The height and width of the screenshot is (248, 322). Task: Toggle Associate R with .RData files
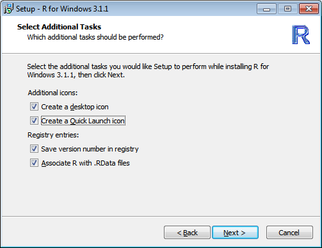(34, 163)
